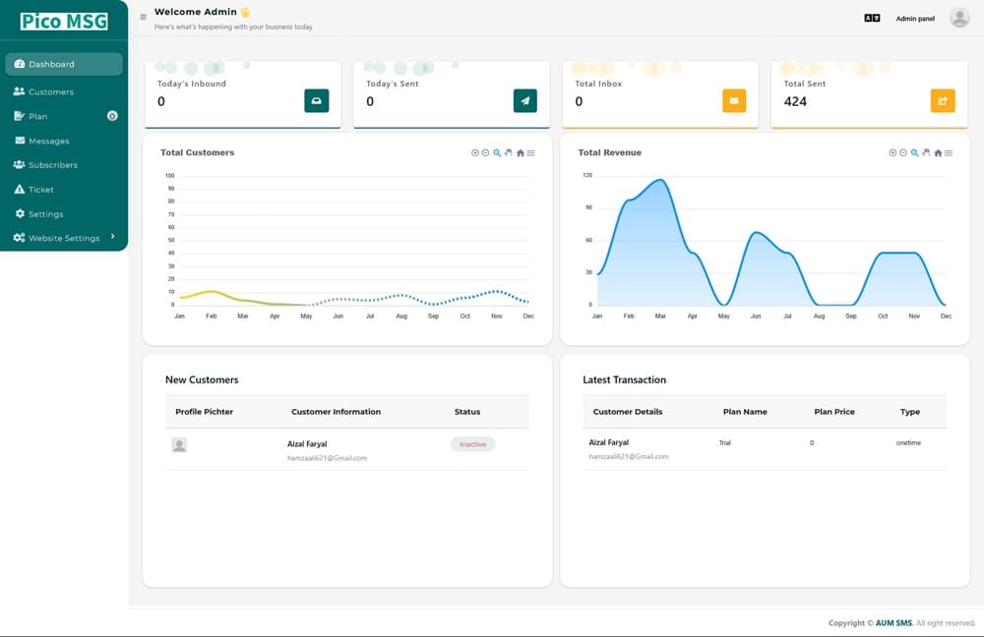Reset zoom with Total Customers home icon

click(x=521, y=153)
